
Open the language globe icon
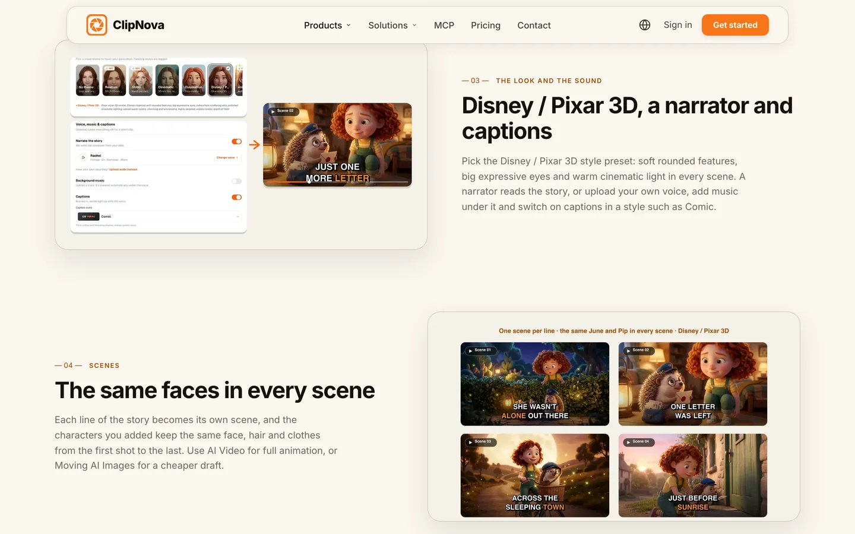pyautogui.click(x=645, y=25)
